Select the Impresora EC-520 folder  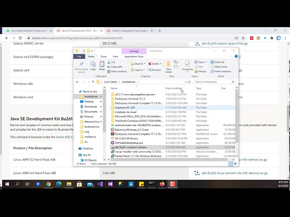click(125, 108)
